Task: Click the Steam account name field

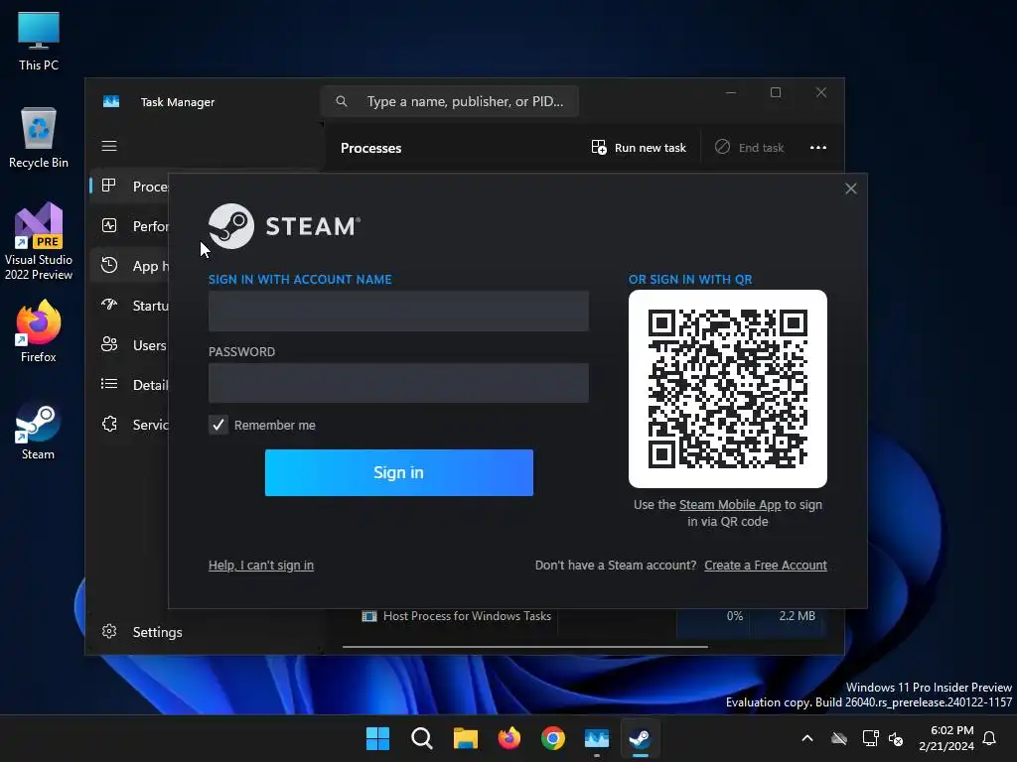Action: click(x=398, y=311)
